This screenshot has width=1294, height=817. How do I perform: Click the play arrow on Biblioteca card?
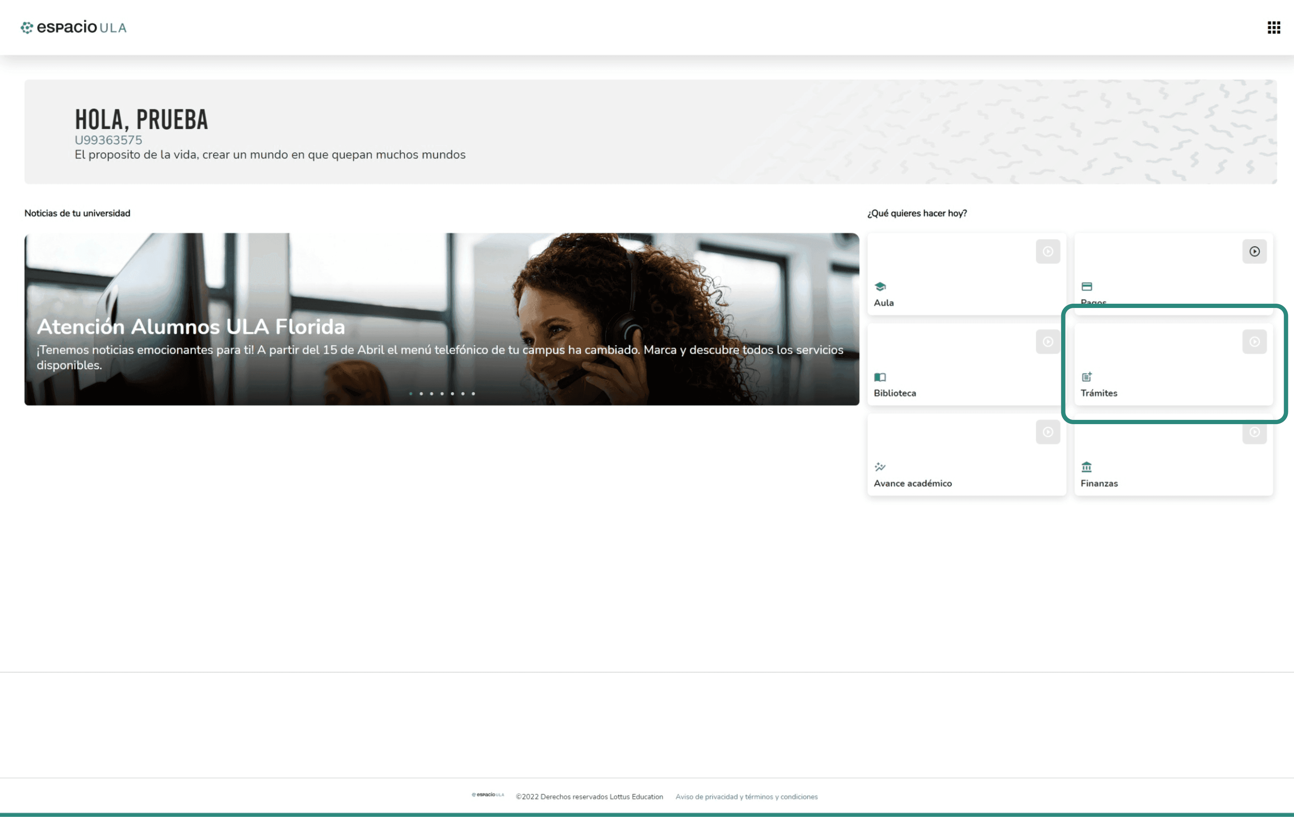(x=1047, y=342)
